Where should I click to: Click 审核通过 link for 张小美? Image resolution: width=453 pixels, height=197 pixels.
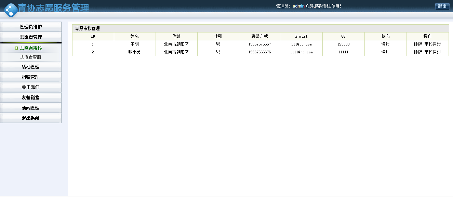tap(432, 52)
